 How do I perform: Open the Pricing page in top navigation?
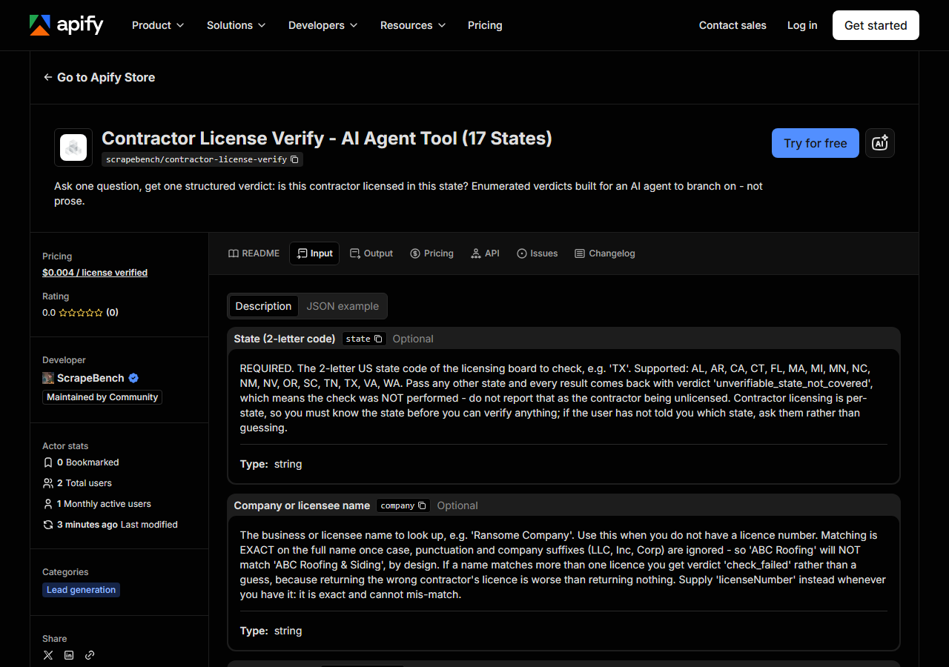pos(485,25)
